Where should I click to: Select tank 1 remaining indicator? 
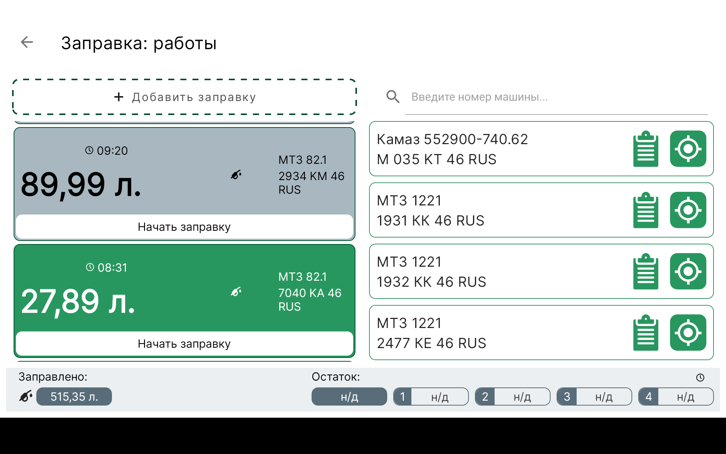click(x=431, y=396)
